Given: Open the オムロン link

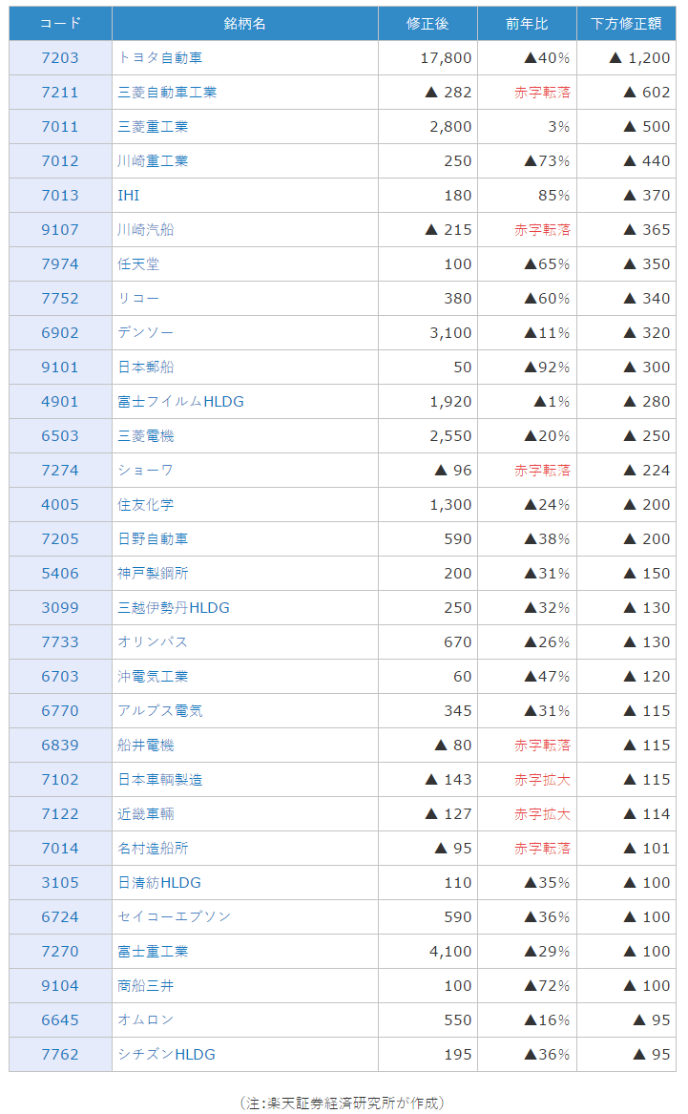Looking at the screenshot, I should coord(146,1020).
